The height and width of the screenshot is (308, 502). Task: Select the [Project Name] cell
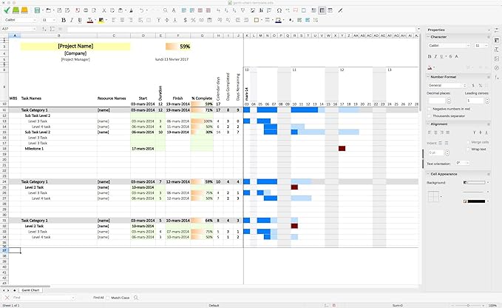[75, 46]
